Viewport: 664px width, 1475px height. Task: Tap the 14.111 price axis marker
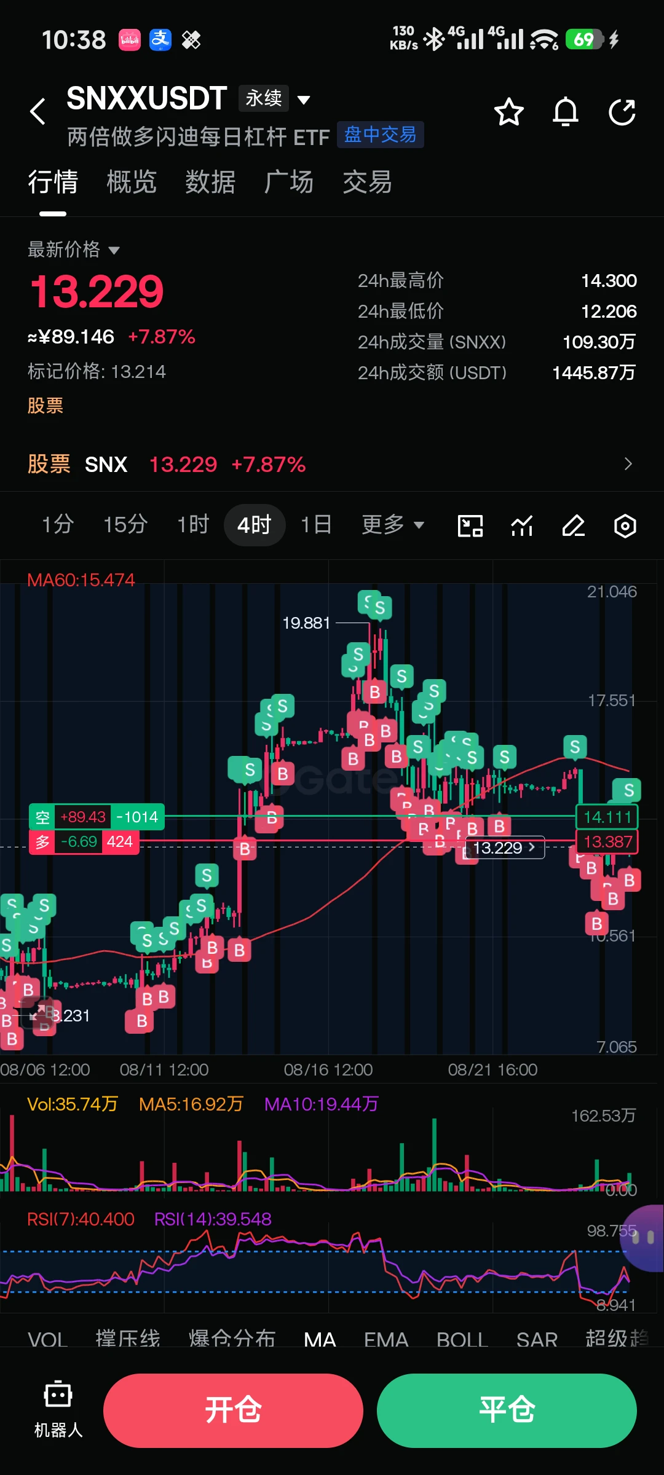point(607,817)
